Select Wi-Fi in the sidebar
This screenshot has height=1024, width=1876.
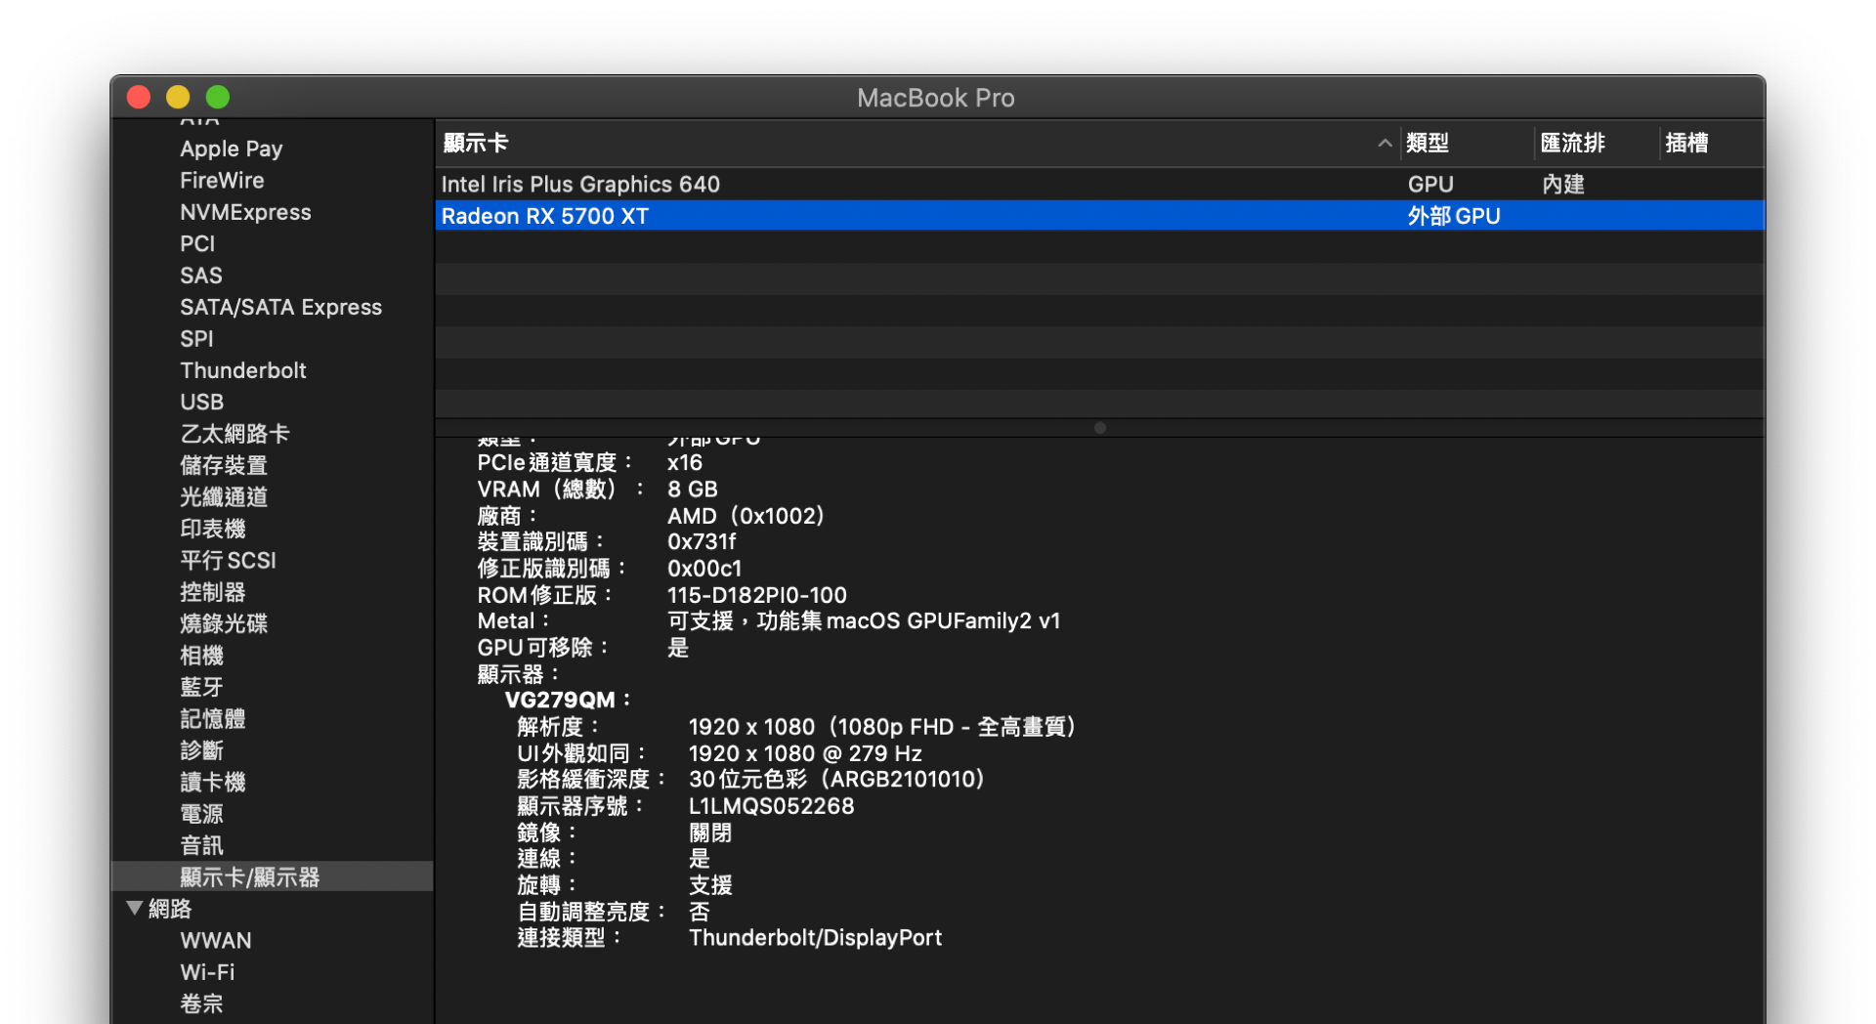[x=207, y=972]
